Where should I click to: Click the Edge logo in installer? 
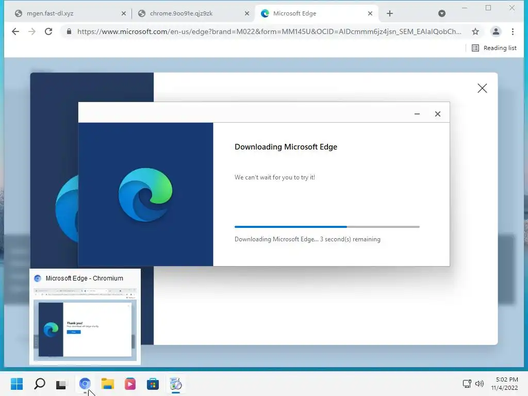click(145, 194)
